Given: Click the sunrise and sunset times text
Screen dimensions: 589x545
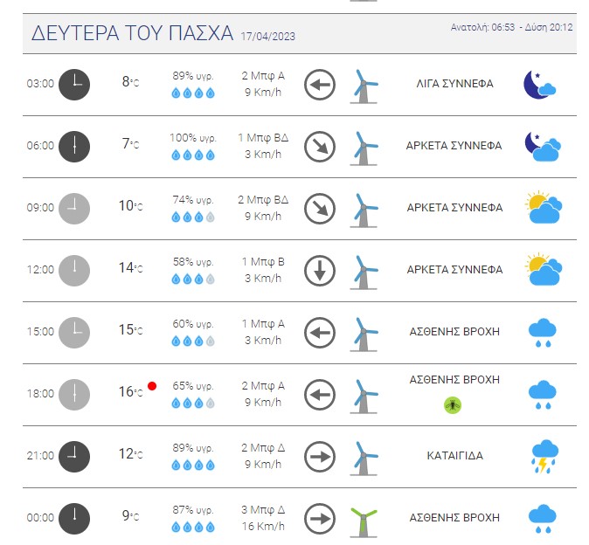Looking at the screenshot, I should (x=511, y=27).
